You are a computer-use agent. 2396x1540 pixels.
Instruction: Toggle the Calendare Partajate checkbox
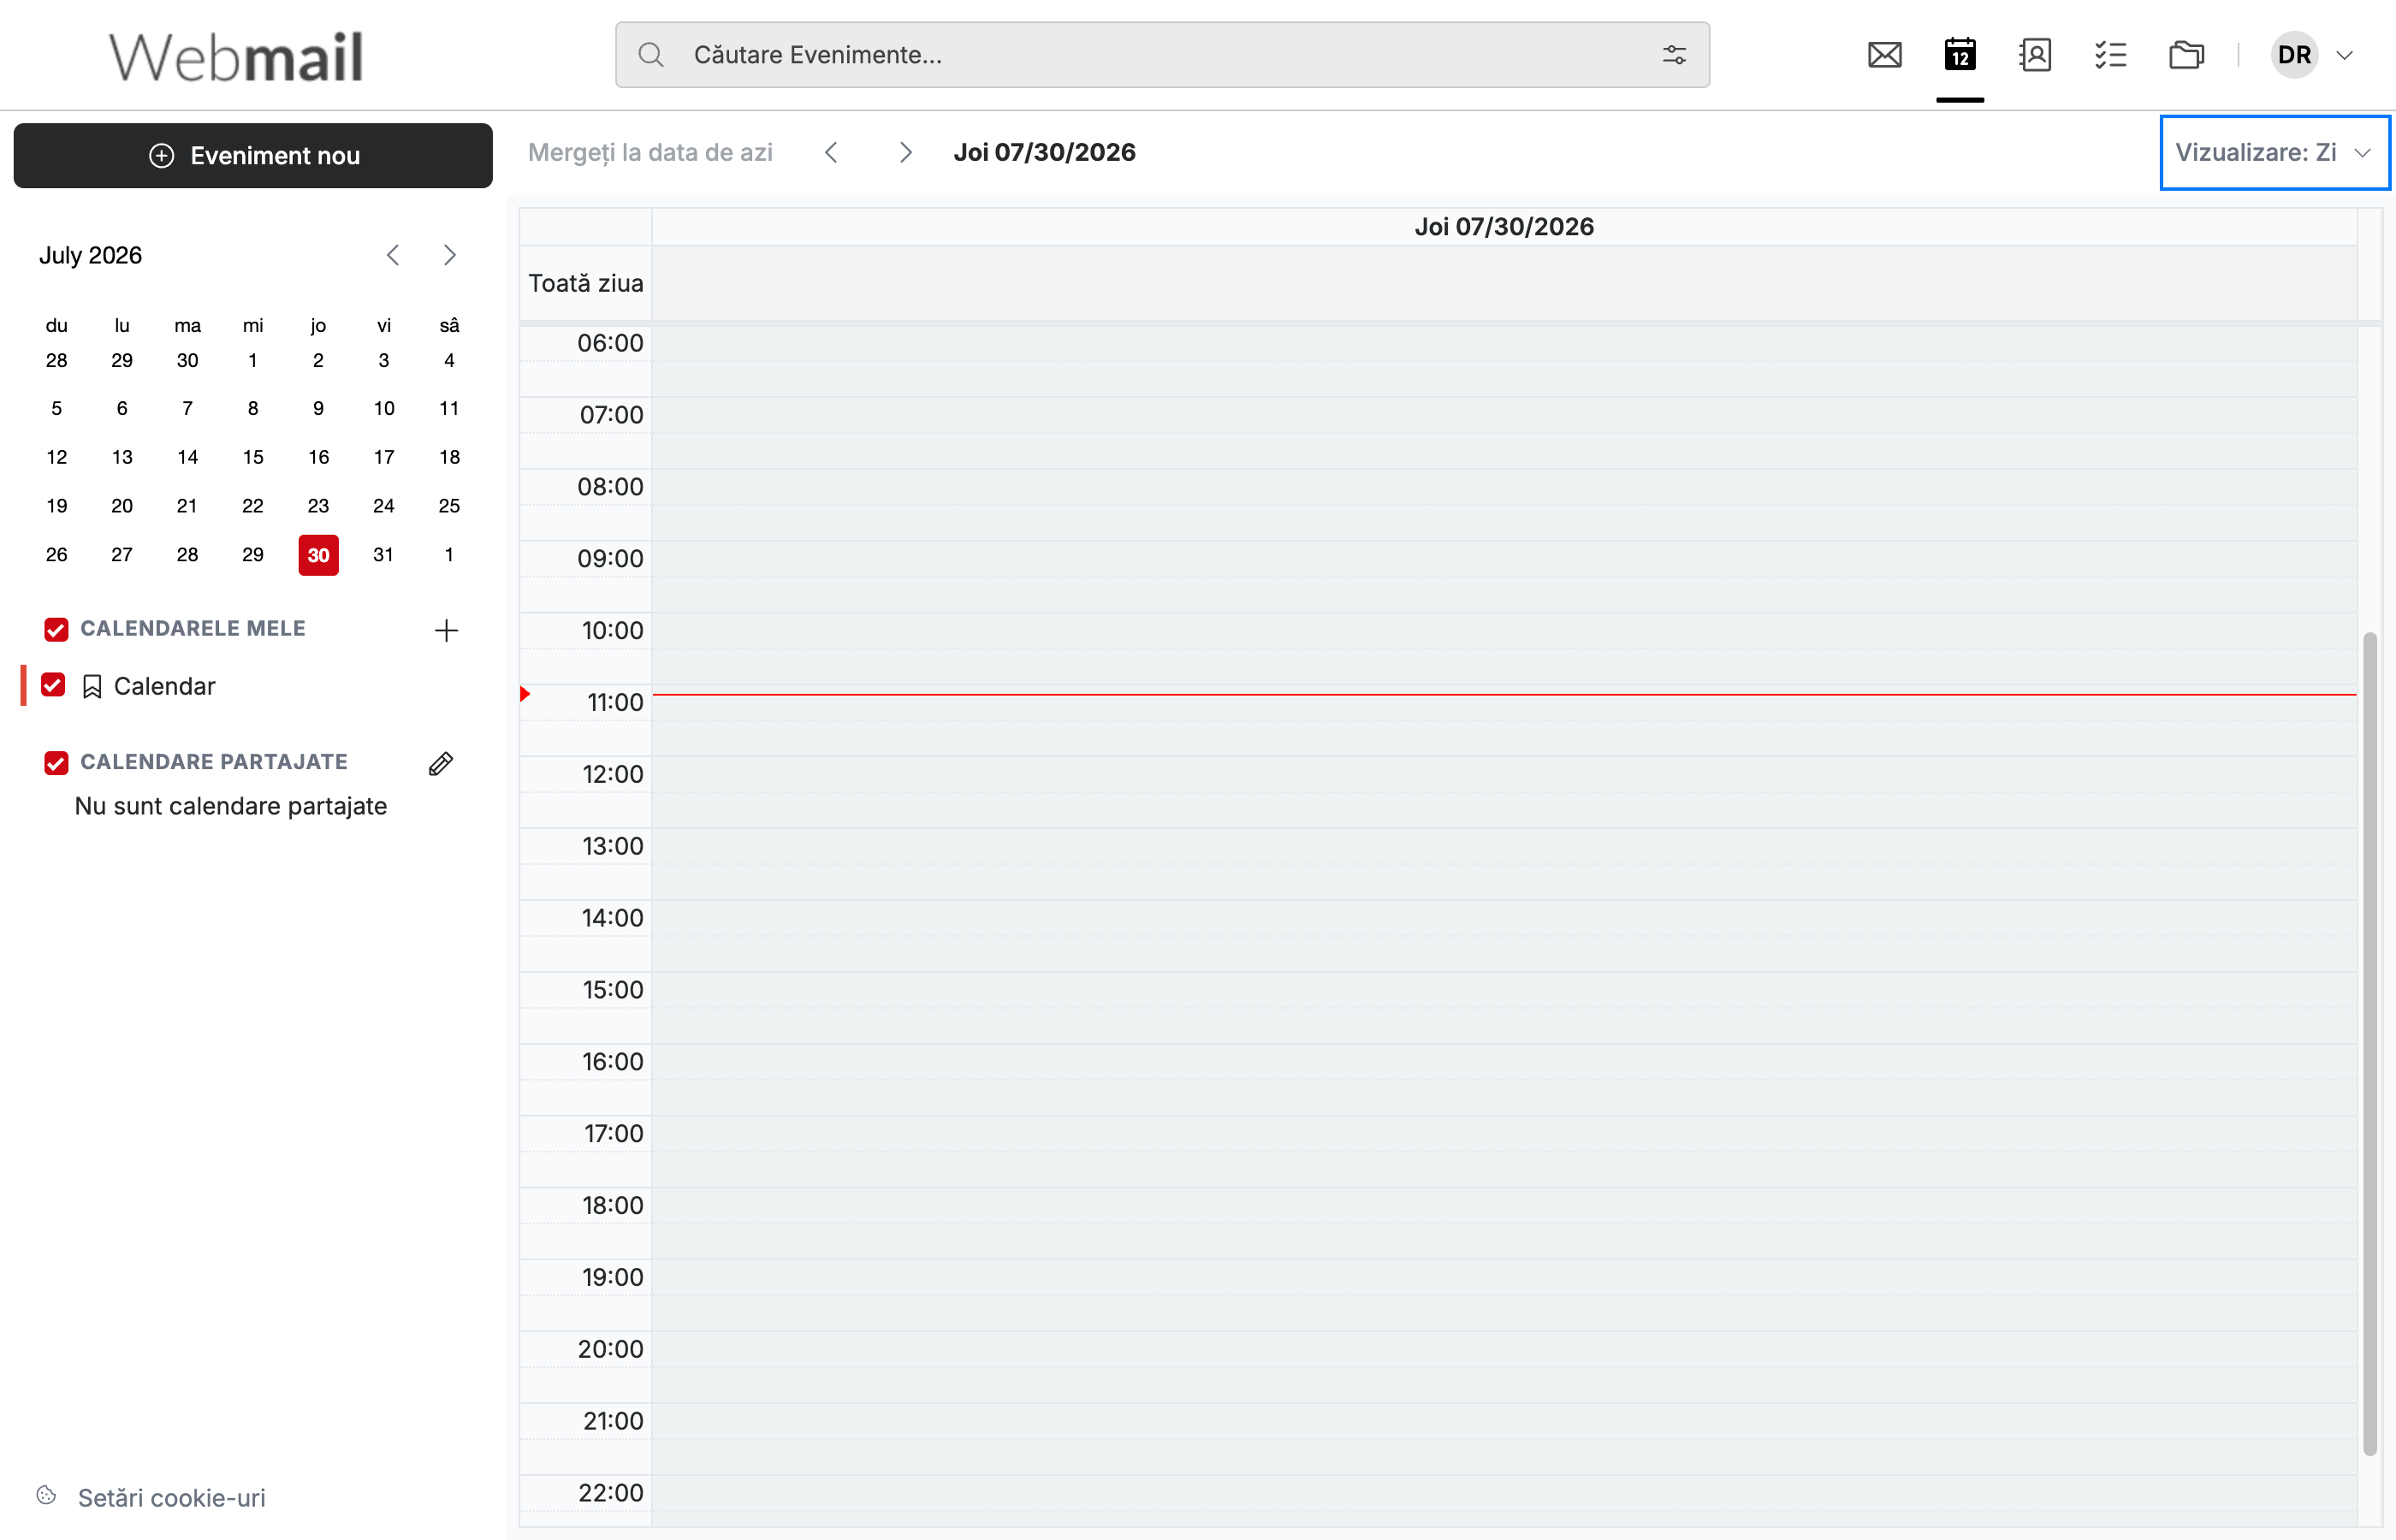56,763
